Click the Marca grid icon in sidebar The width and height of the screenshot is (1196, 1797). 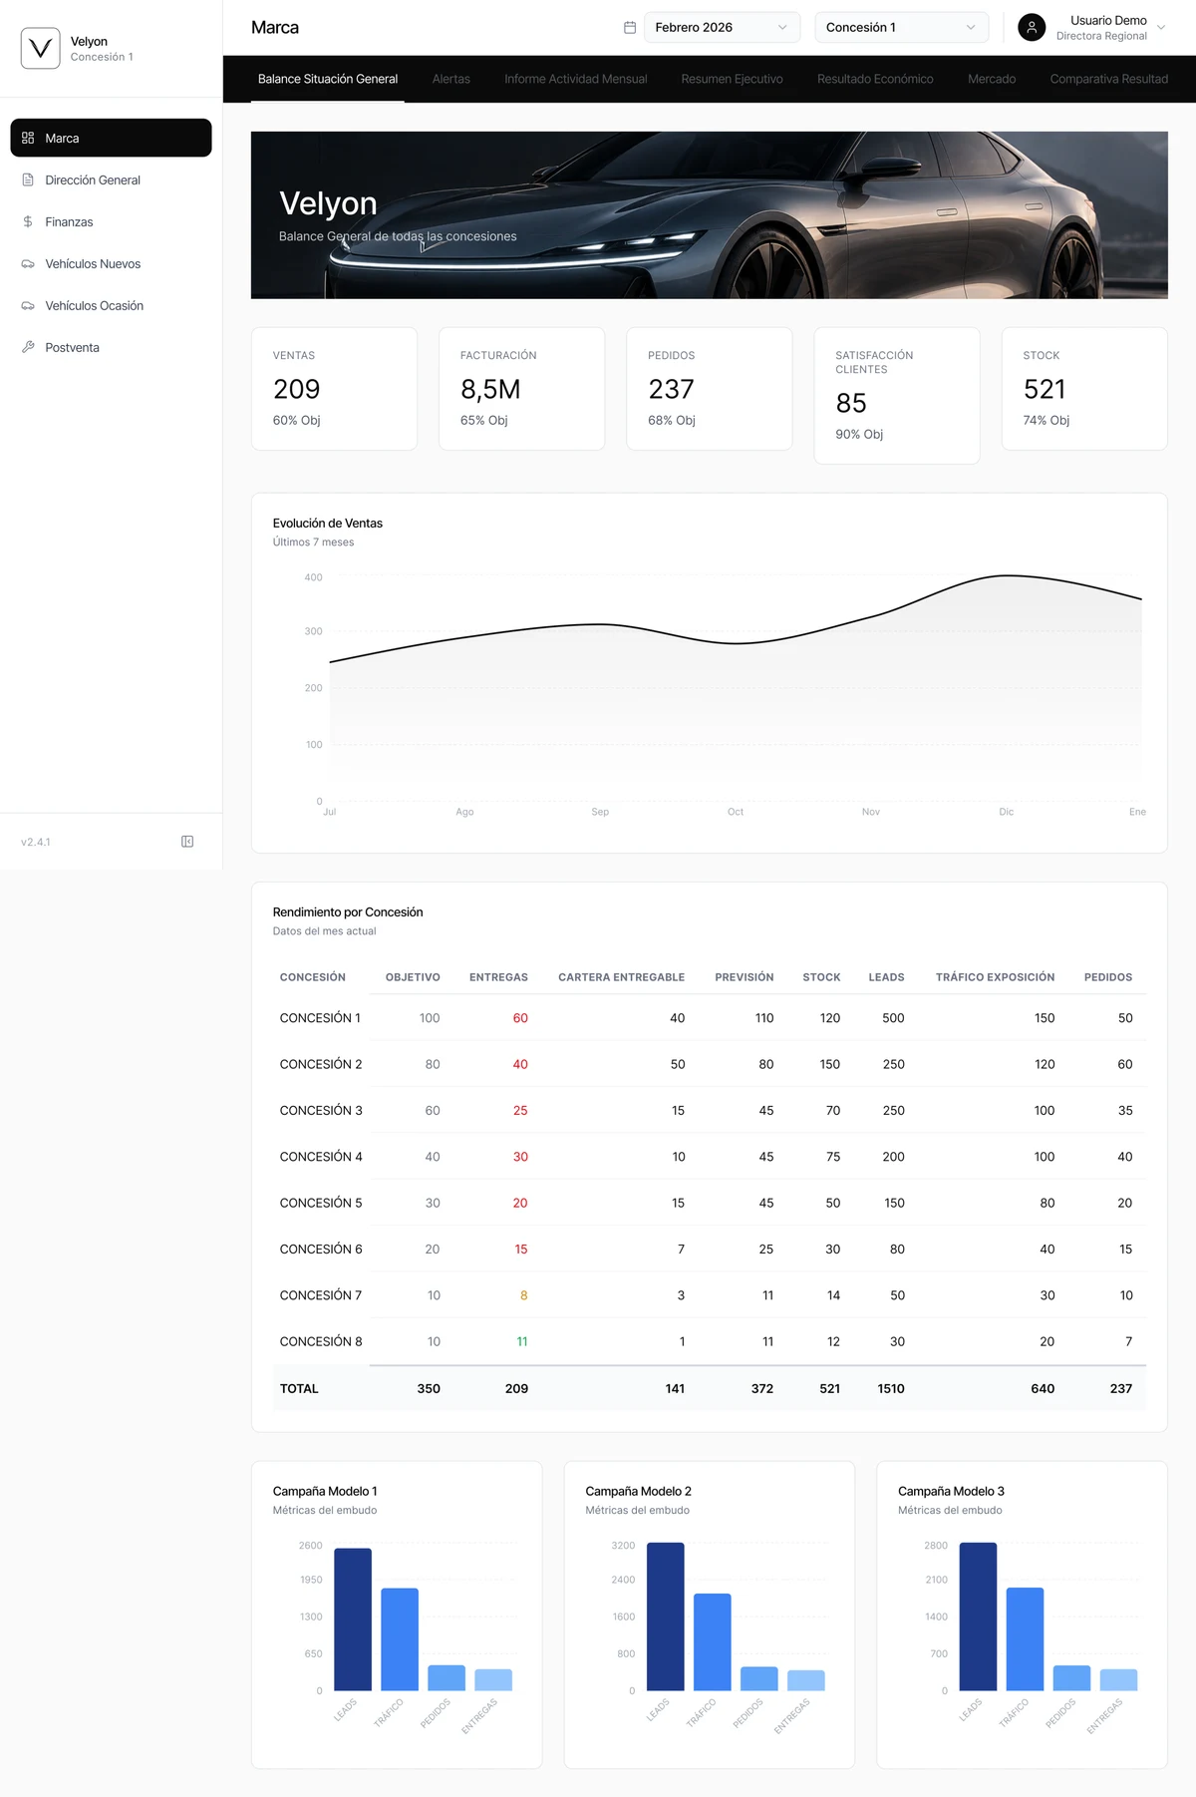[28, 138]
